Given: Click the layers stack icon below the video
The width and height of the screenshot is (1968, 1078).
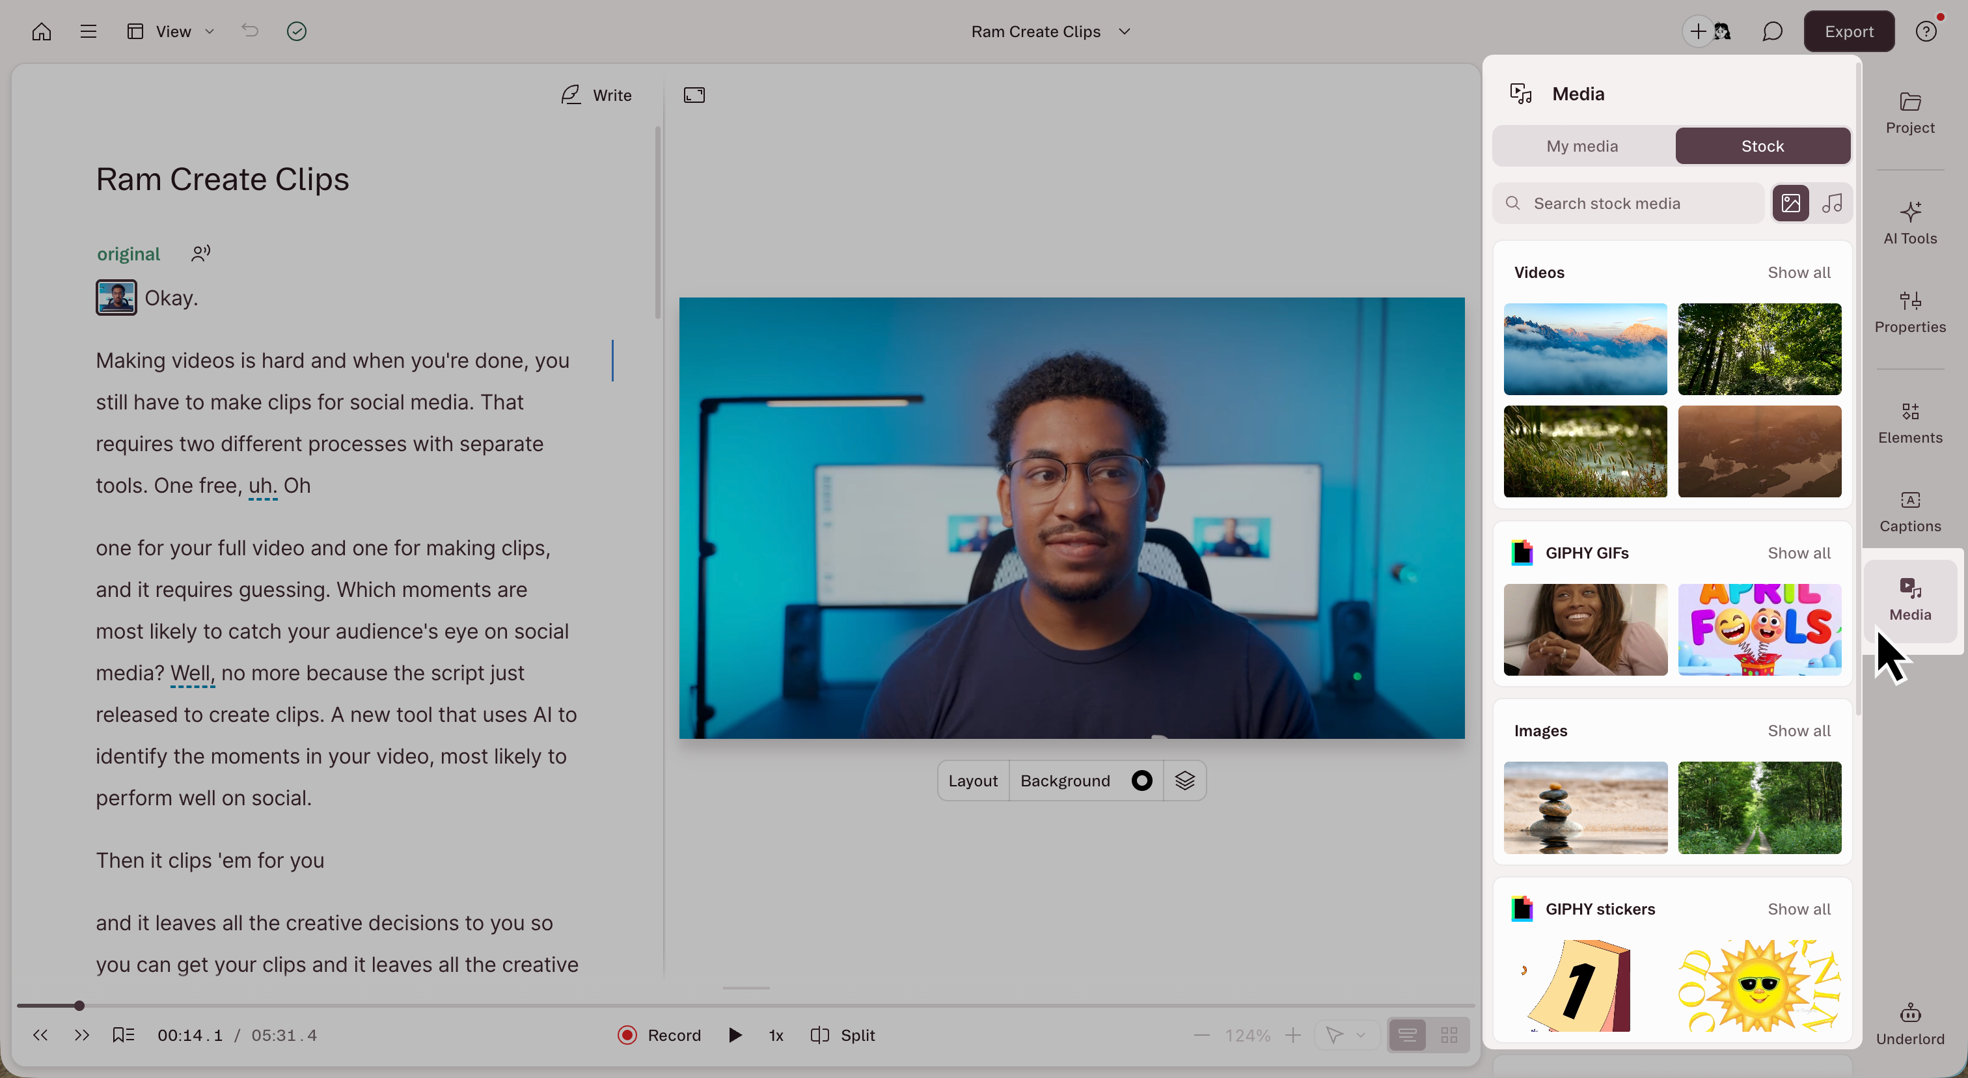Looking at the screenshot, I should tap(1184, 780).
